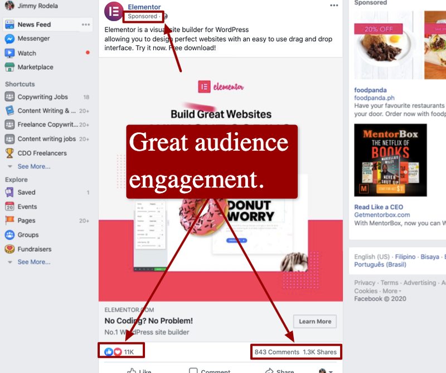The height and width of the screenshot is (373, 446).
Task: Open Fundraisers icon
Action: tap(9, 249)
